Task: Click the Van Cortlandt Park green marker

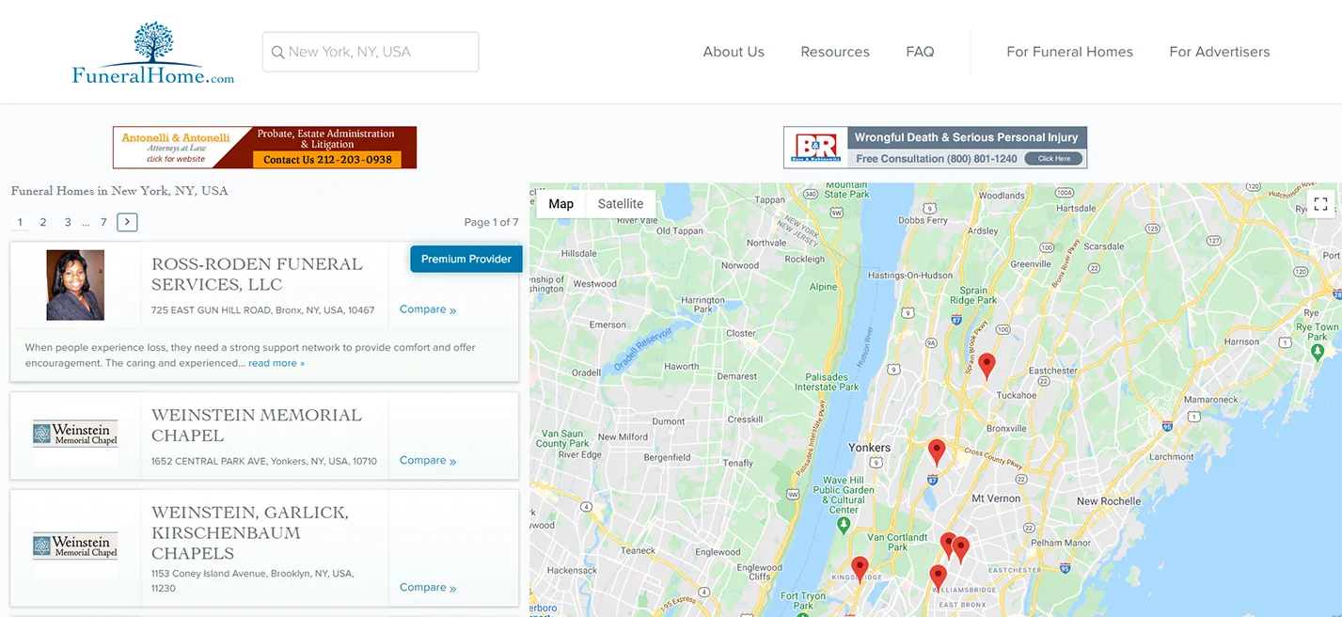Action: [x=844, y=524]
